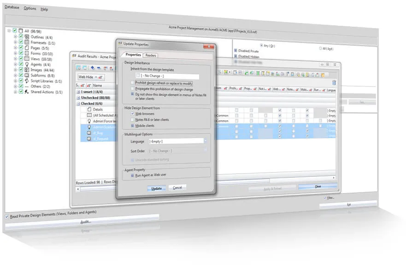Expand the Images tree node
Screen dimensions: 406x267
[15, 70]
